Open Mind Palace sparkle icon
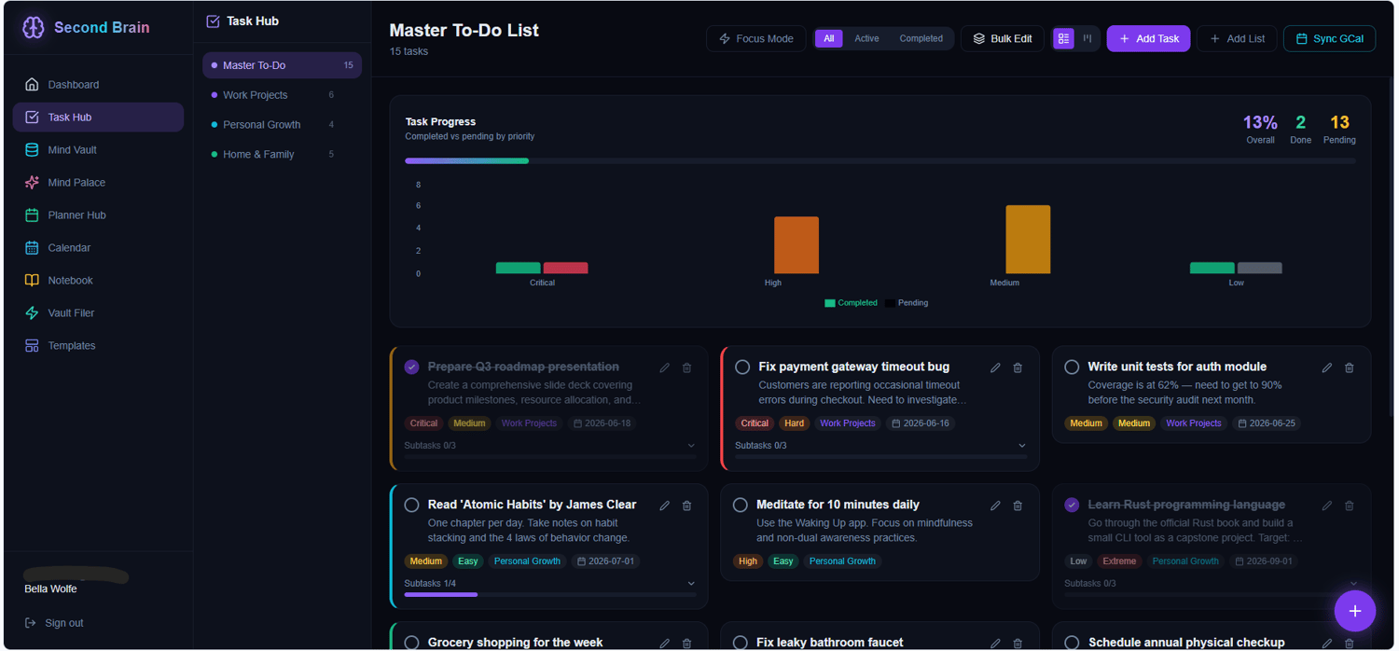Viewport: 1399px width, 651px height. (32, 183)
